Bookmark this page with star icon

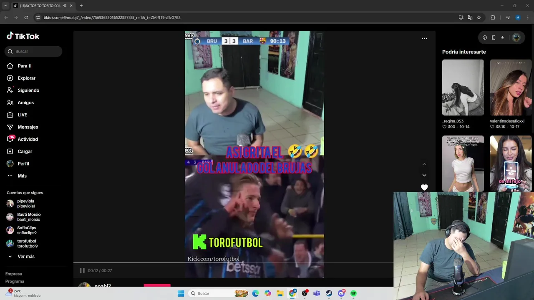tap(479, 17)
